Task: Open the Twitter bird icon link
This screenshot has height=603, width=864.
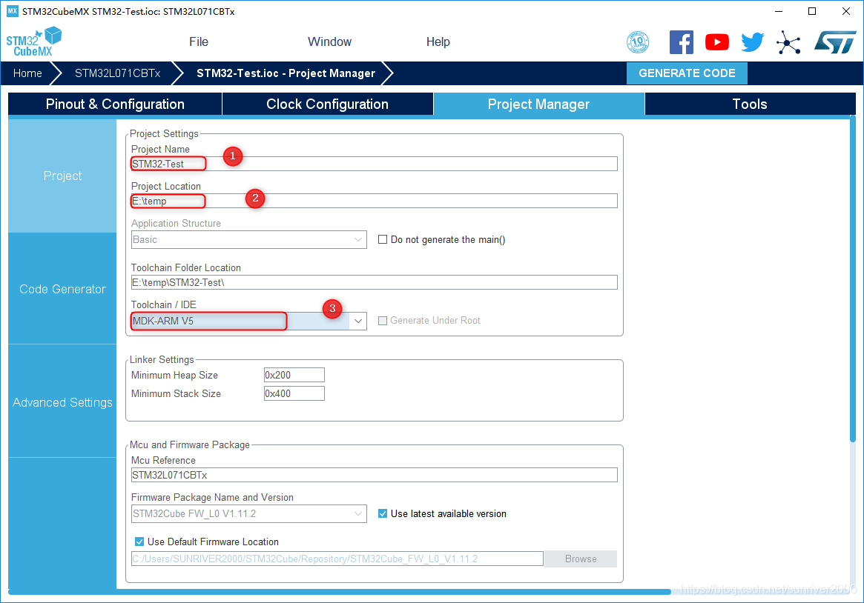Action: [752, 42]
